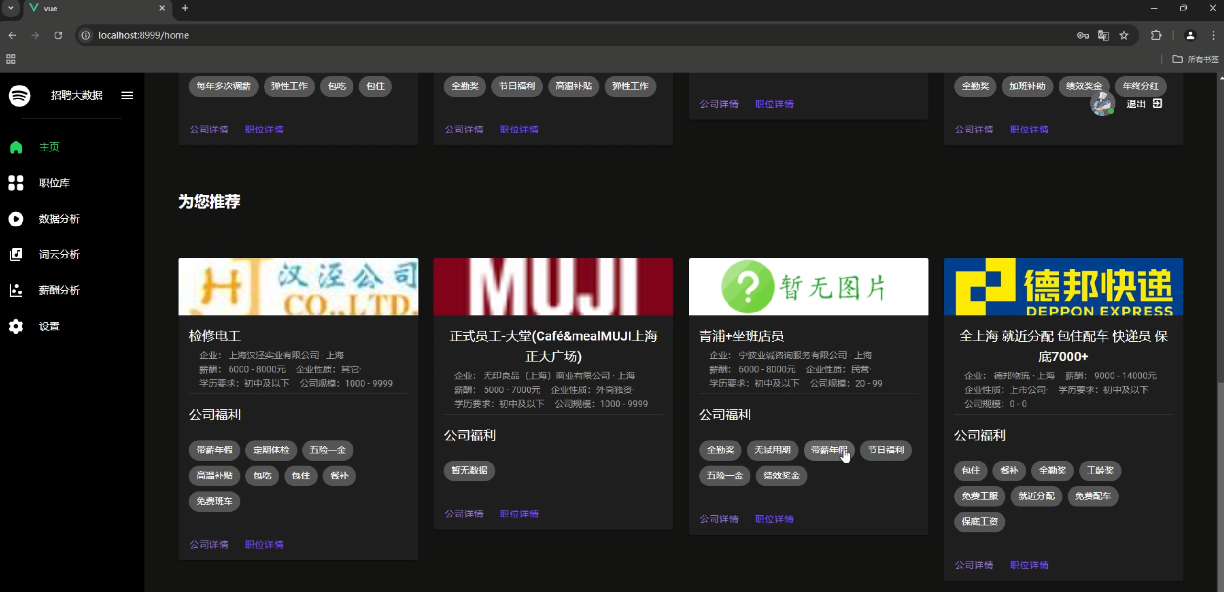This screenshot has width=1224, height=592.
Task: Reload the page with the refresh icon
Action: click(58, 35)
